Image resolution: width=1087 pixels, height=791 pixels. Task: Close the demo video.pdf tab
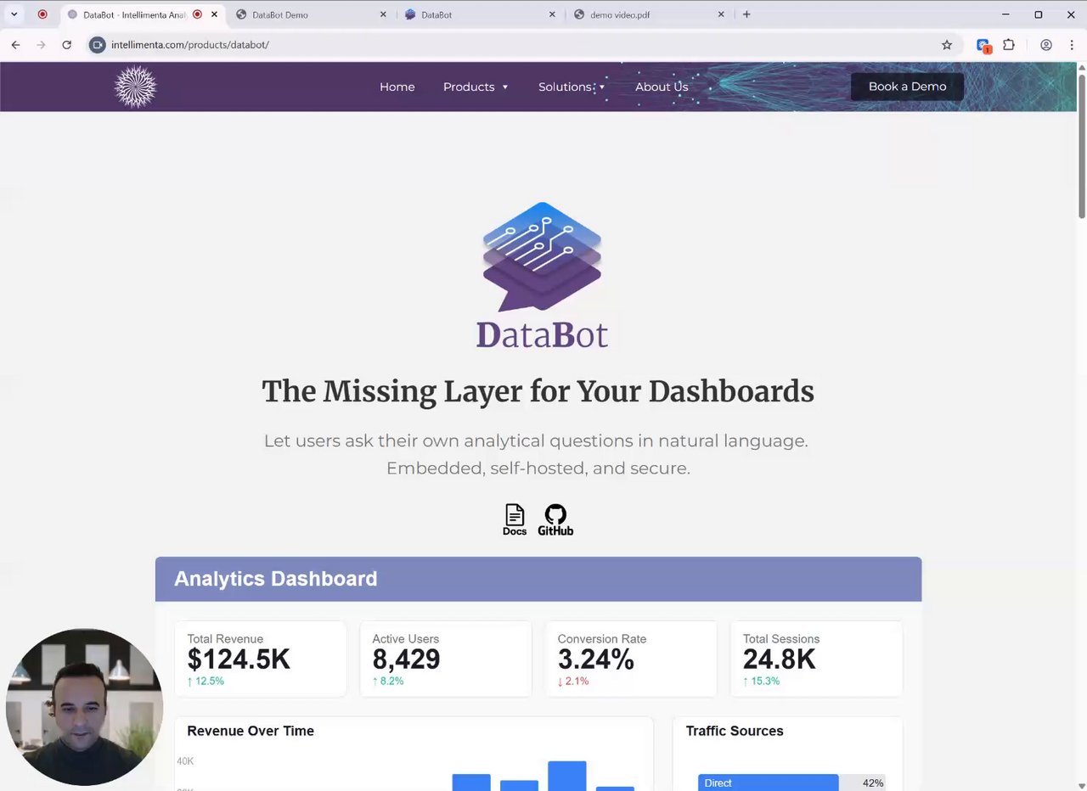[721, 14]
